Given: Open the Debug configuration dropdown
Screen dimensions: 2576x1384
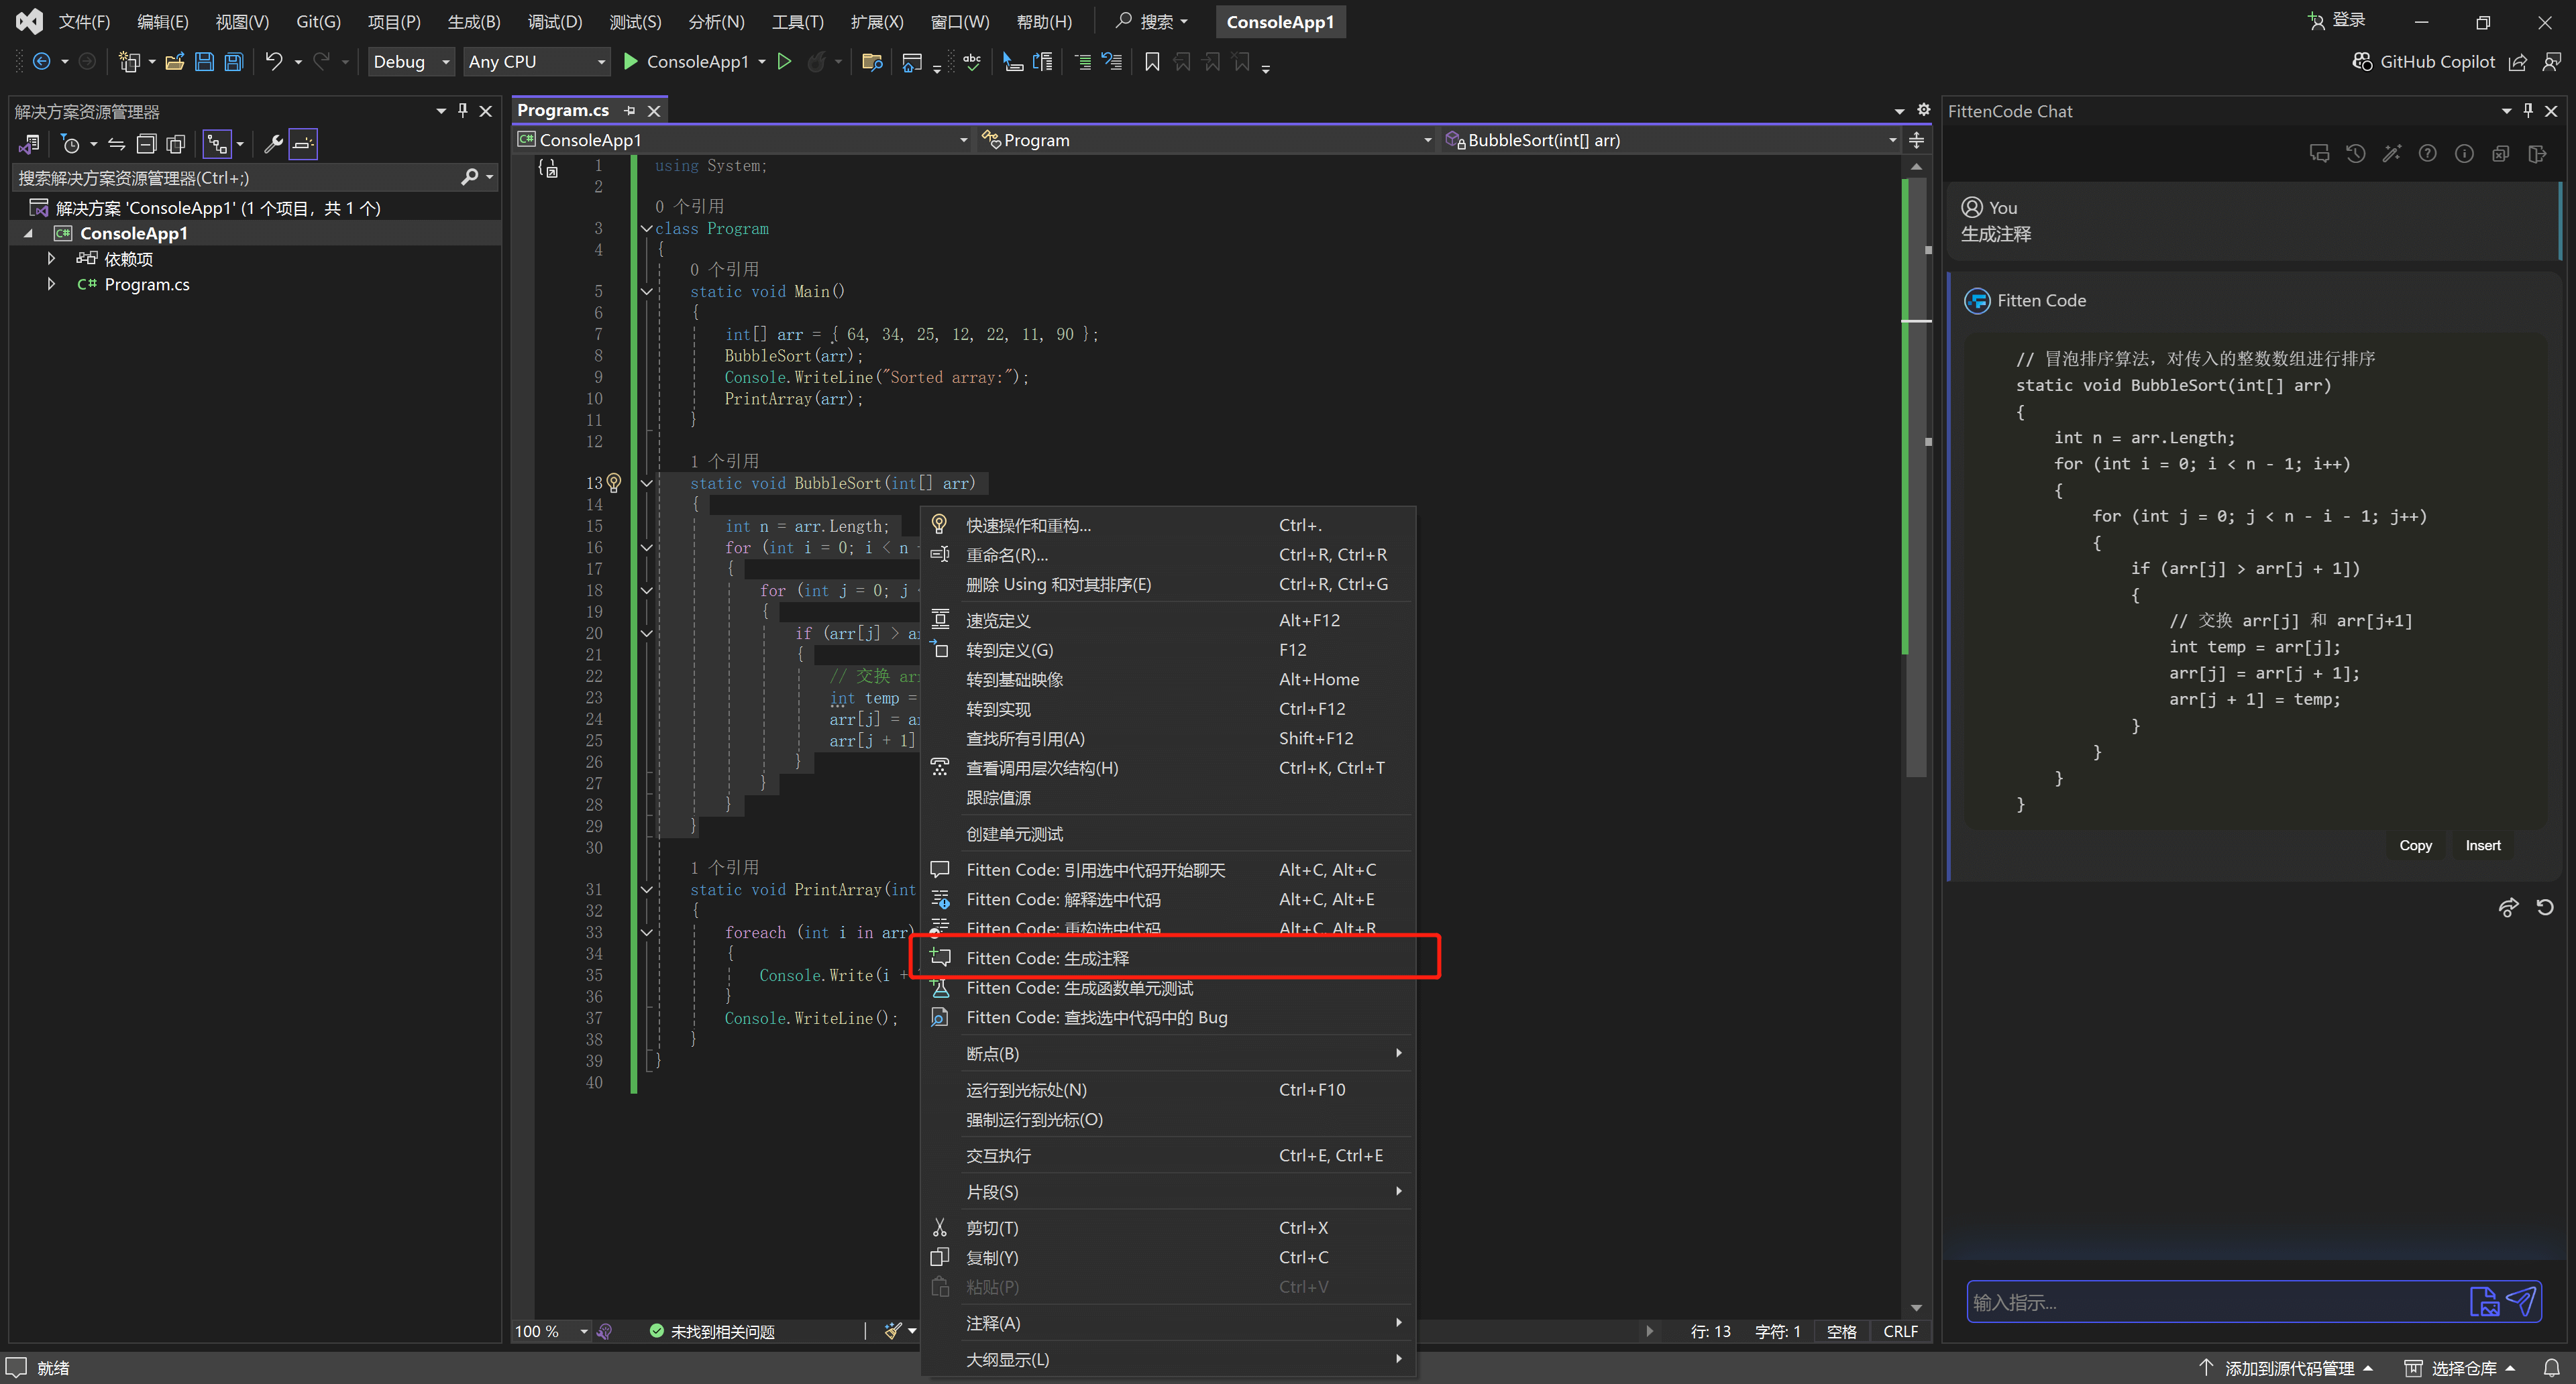Looking at the screenshot, I should [411, 62].
